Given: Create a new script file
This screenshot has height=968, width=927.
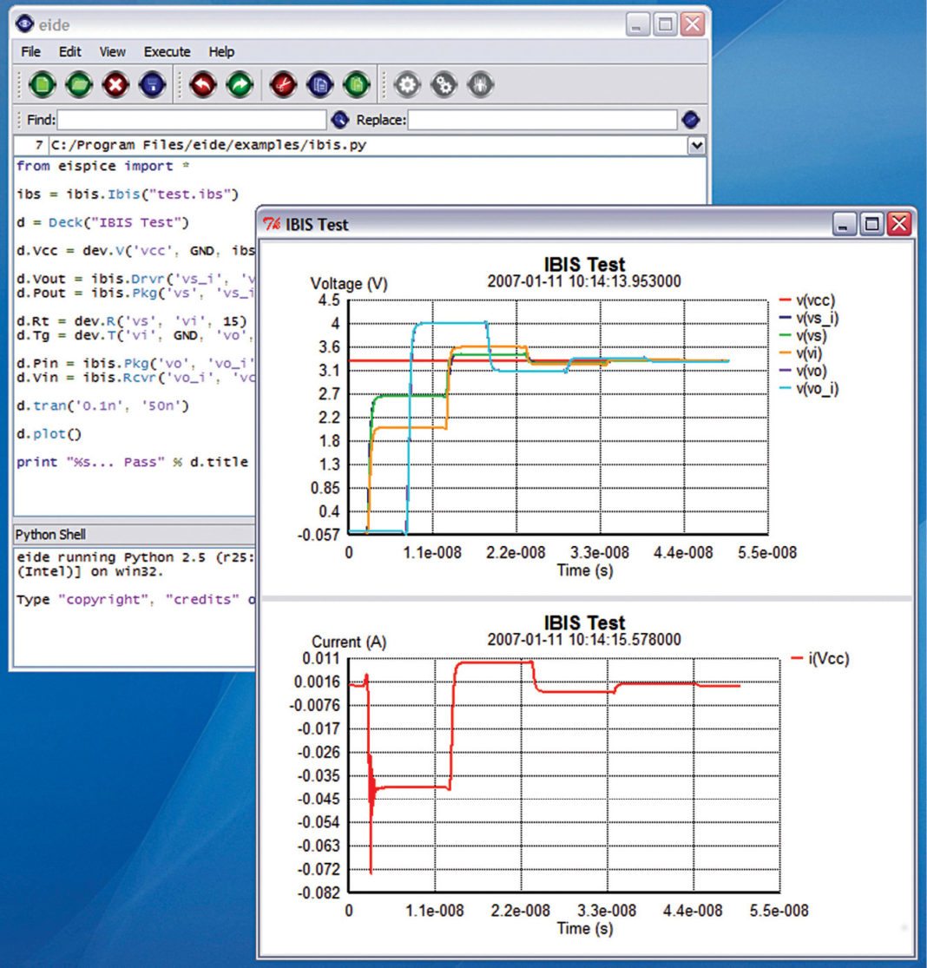Looking at the screenshot, I should [x=41, y=84].
